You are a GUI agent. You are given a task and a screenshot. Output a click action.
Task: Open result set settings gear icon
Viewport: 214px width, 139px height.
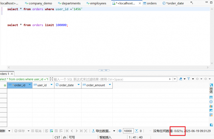click(x=120, y=131)
